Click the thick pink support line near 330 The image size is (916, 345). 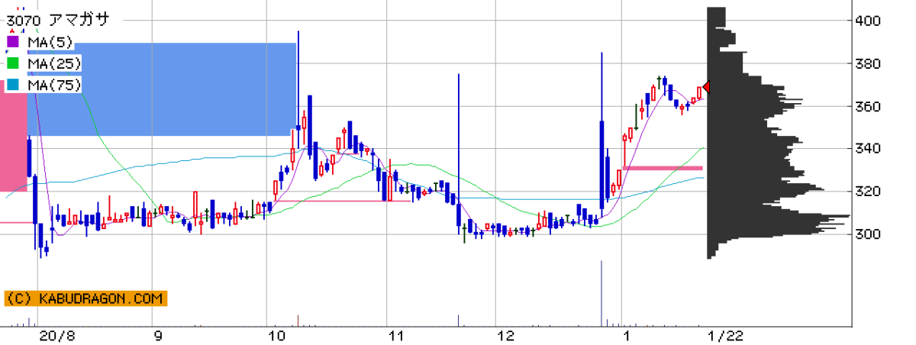point(663,168)
